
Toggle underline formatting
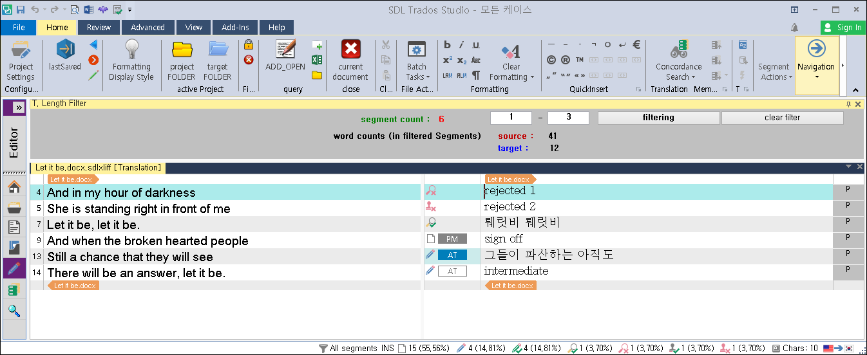[x=476, y=45]
